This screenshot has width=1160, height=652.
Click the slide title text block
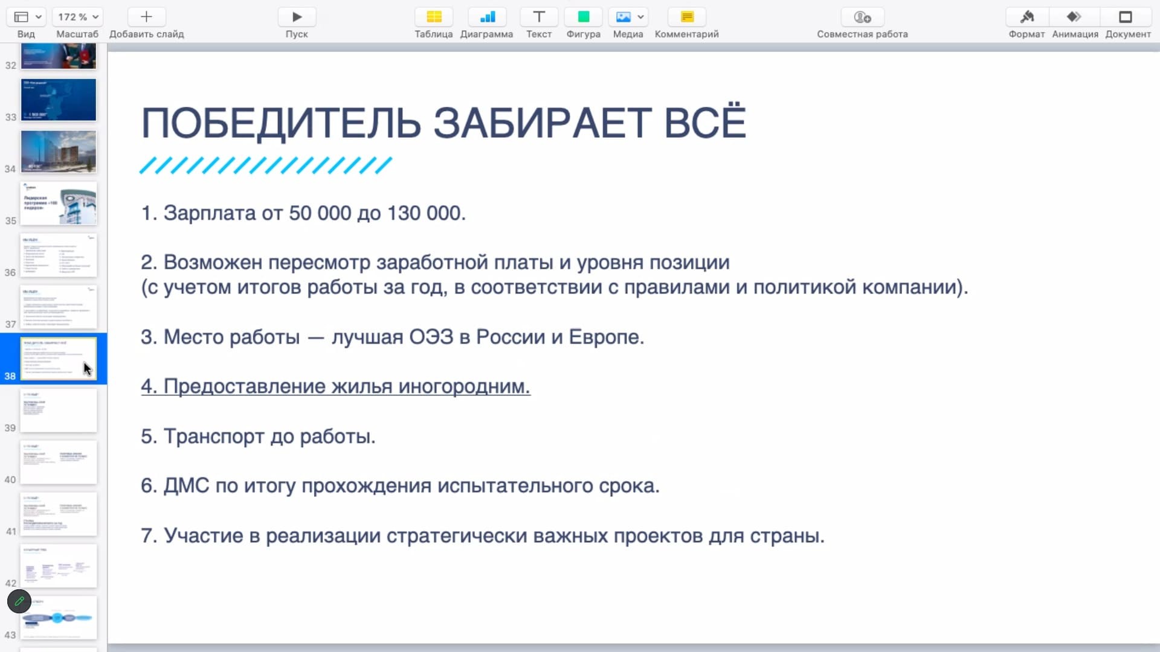(443, 123)
